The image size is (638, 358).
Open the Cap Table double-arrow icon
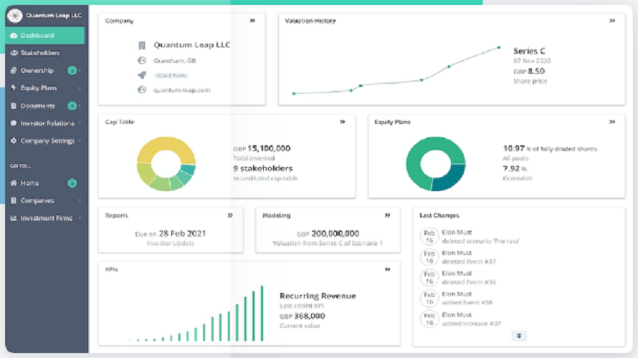point(343,122)
